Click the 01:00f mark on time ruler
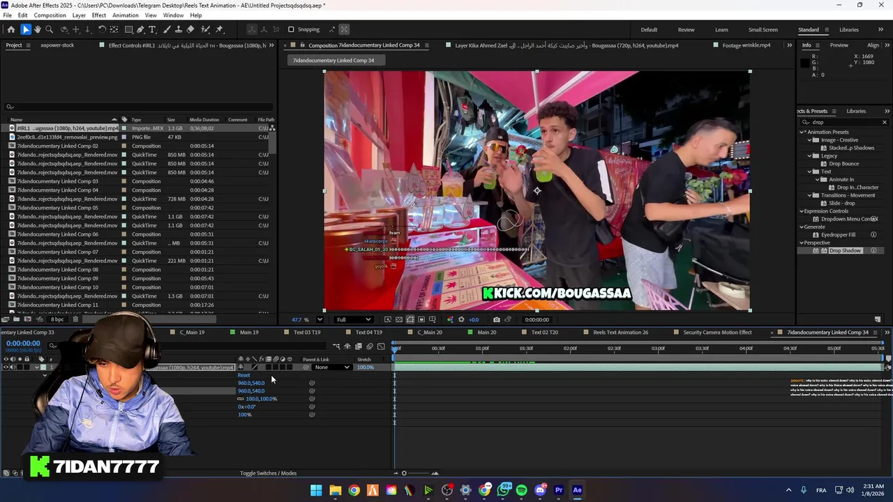The height and width of the screenshot is (502, 893). [x=482, y=348]
